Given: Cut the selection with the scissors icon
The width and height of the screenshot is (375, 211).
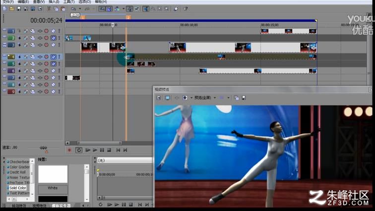Looking at the screenshot, I should [49, 9].
